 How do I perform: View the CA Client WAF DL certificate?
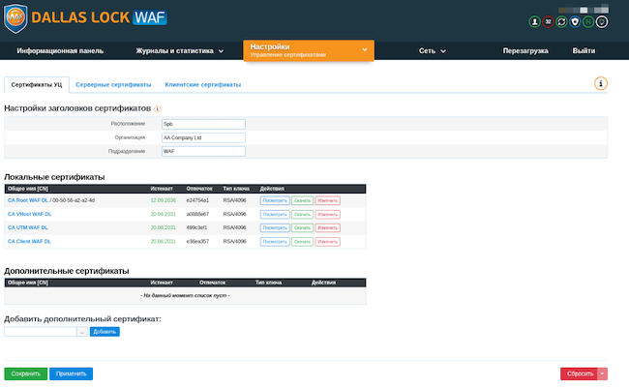pos(275,242)
